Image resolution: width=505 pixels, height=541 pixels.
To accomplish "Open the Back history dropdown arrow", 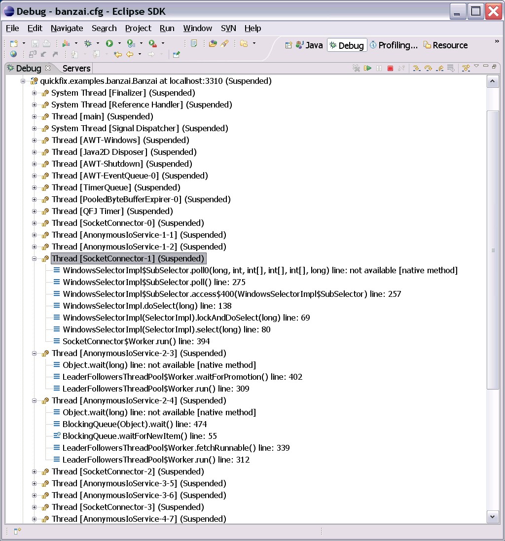I will 140,54.
